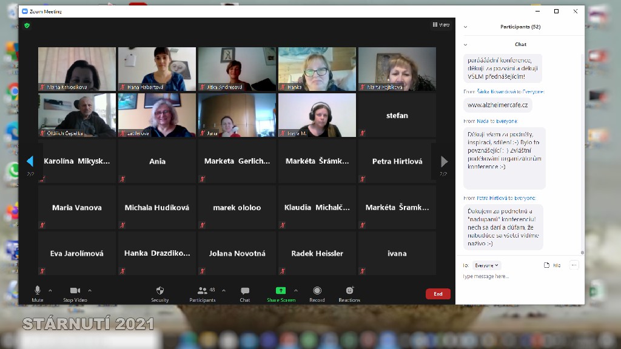Expand audio options arrow next to Mute
621x349 pixels.
(x=50, y=290)
